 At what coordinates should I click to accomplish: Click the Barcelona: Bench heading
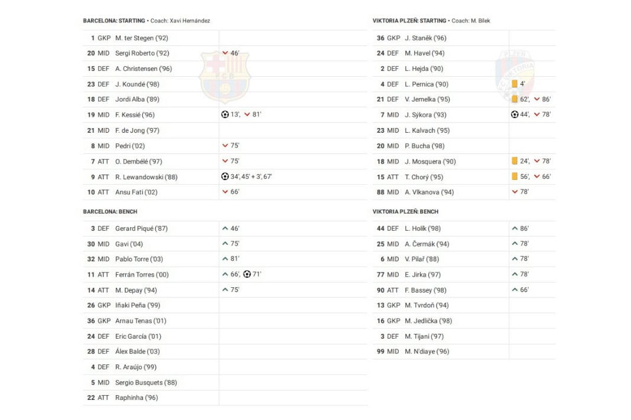pyautogui.click(x=110, y=211)
